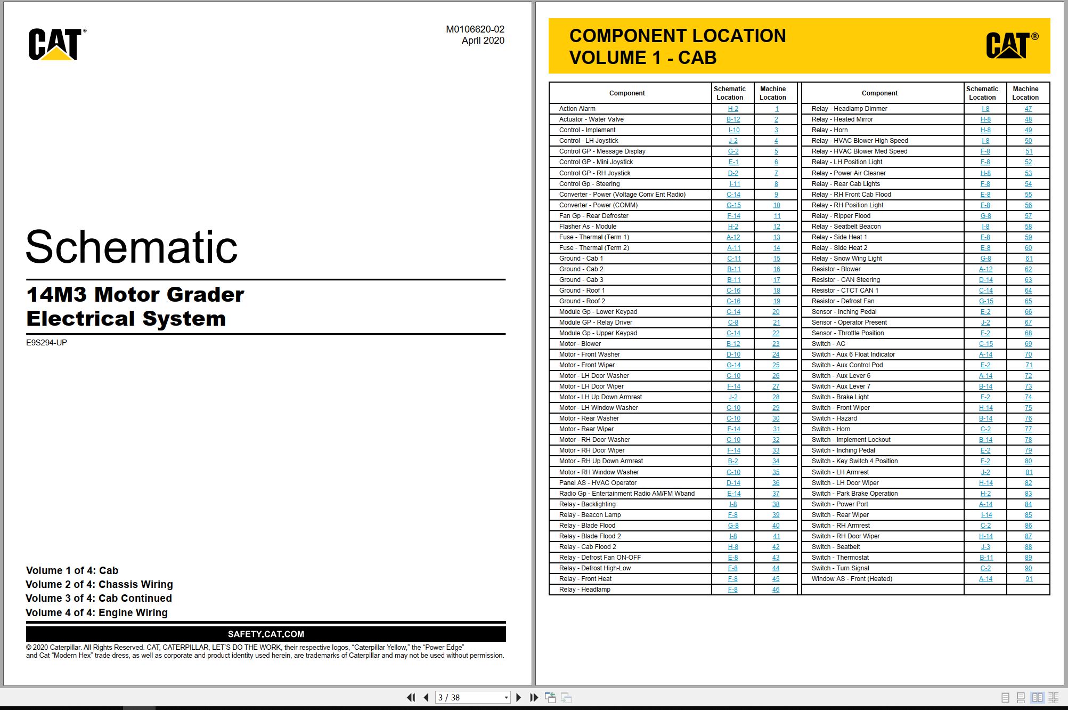Switch to single page layout
The image size is (1068, 710).
click(1005, 697)
